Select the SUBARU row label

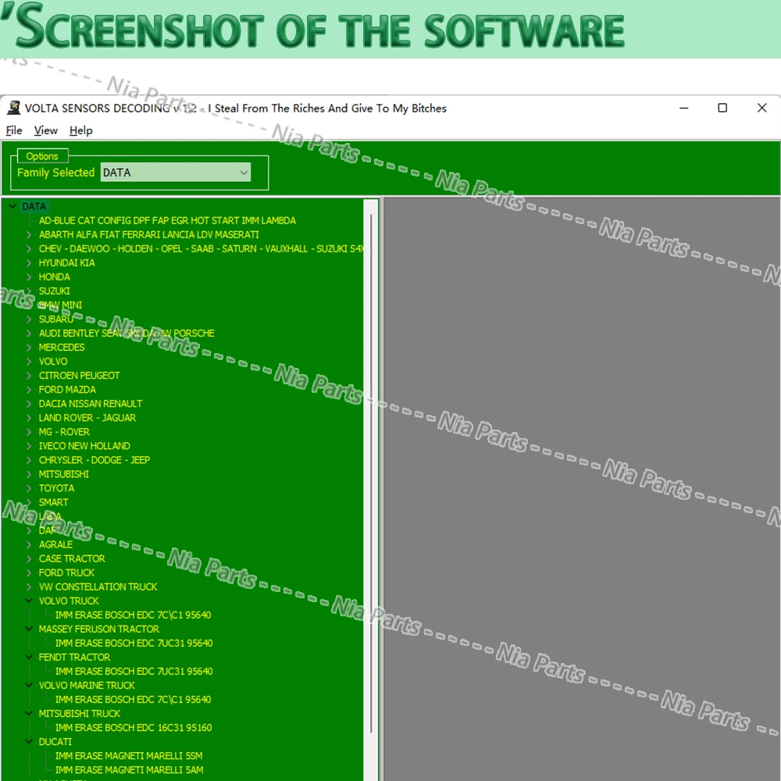tap(55, 319)
